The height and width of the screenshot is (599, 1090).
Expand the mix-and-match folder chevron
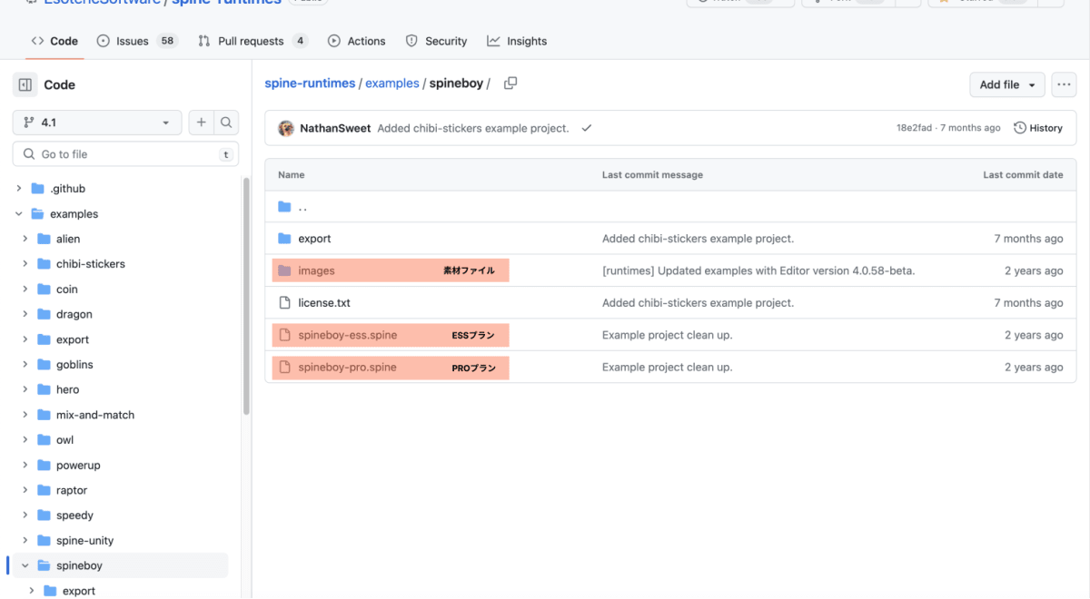click(25, 415)
